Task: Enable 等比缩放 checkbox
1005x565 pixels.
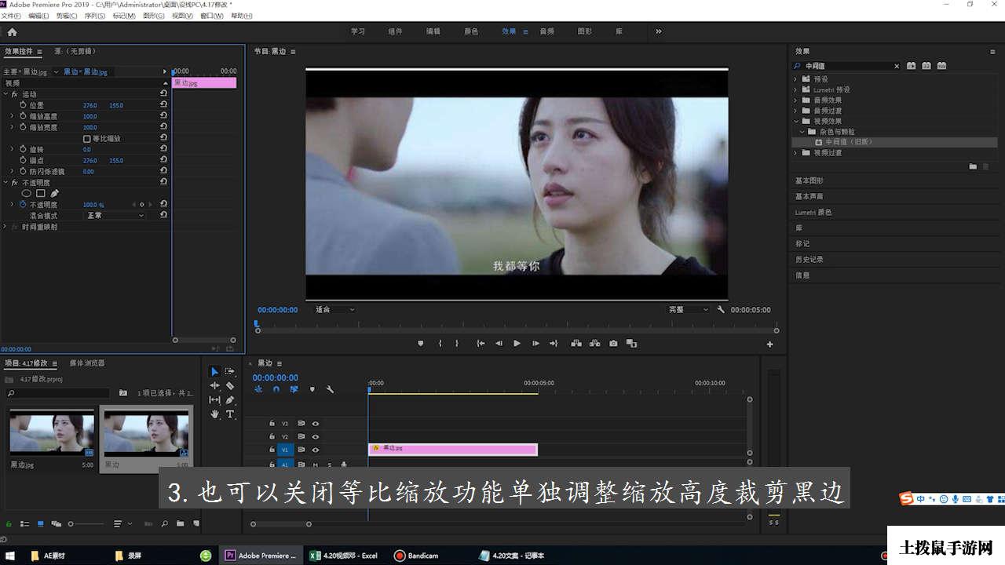Action: click(86, 138)
